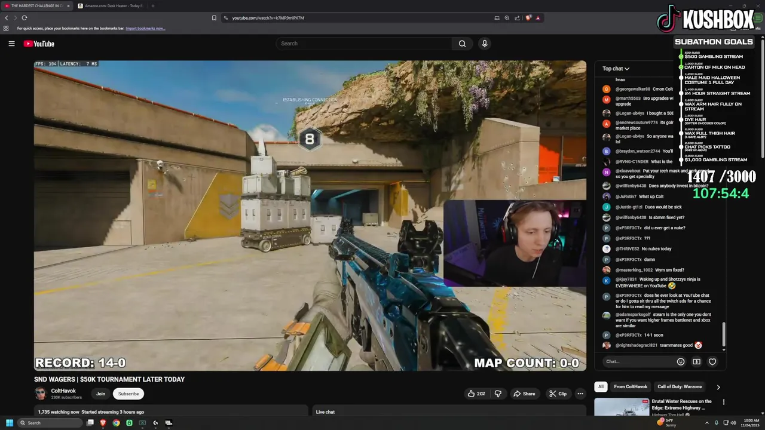The image size is (765, 430).
Task: Open Google Chrome from taskbar
Action: click(x=116, y=423)
